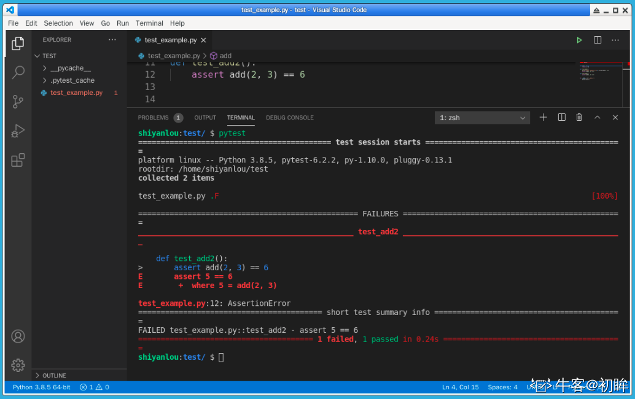
Task: Open the terminal selector dropdown 1: zsh
Action: [482, 118]
